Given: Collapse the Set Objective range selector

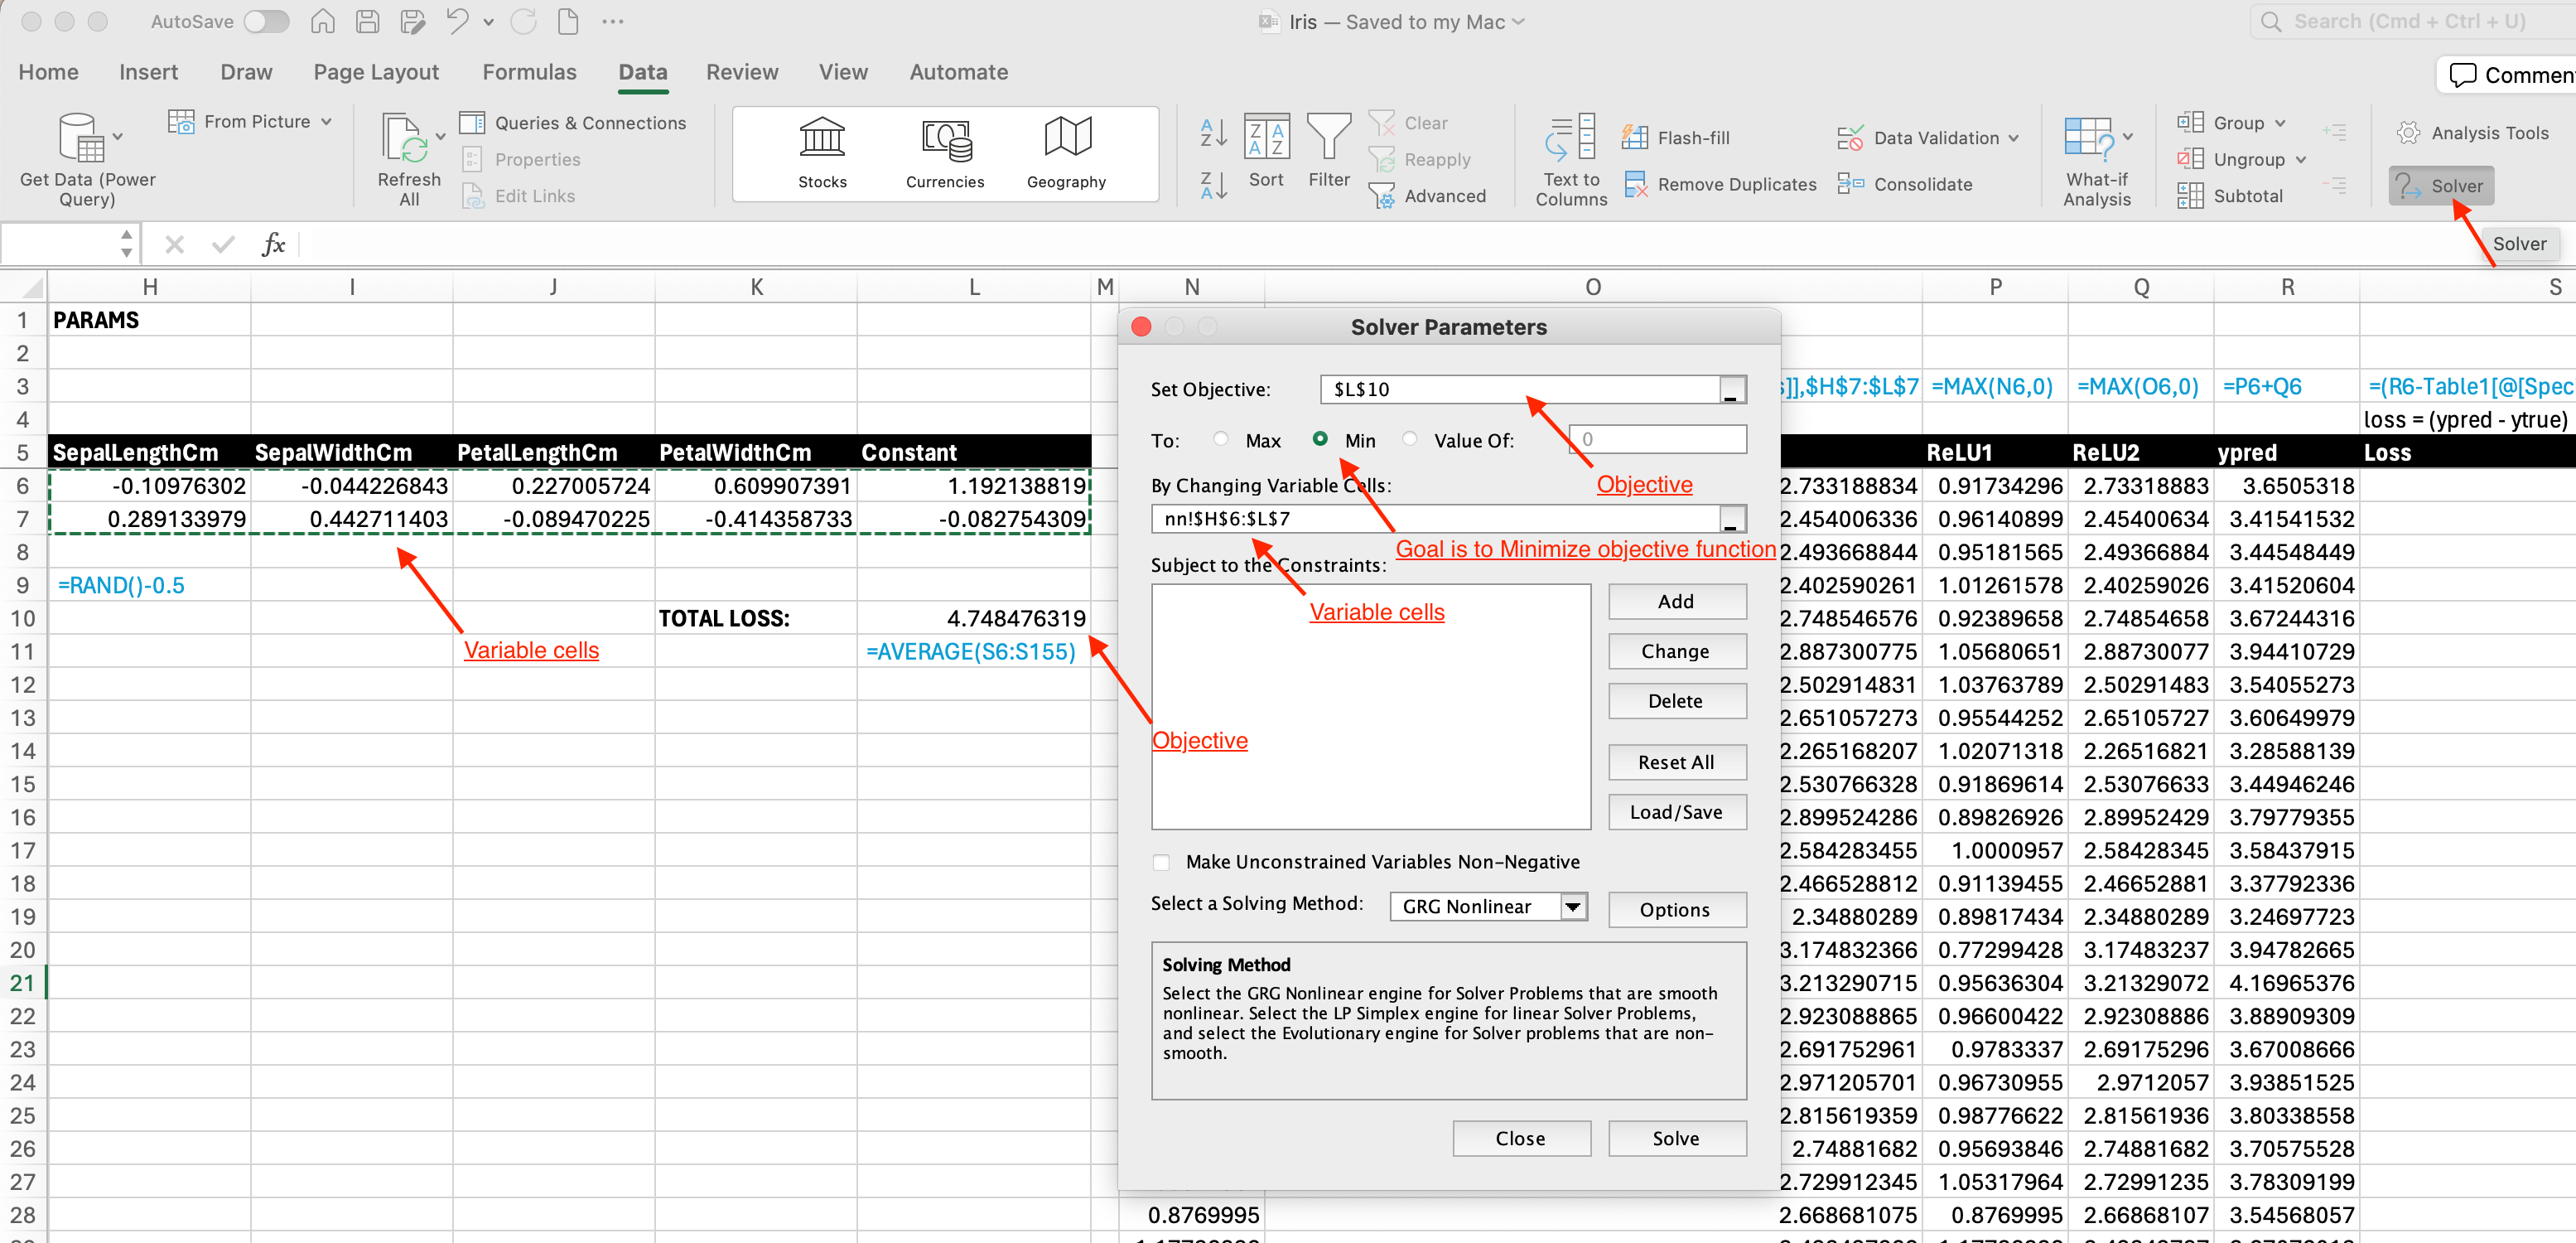Looking at the screenshot, I should pos(1733,389).
